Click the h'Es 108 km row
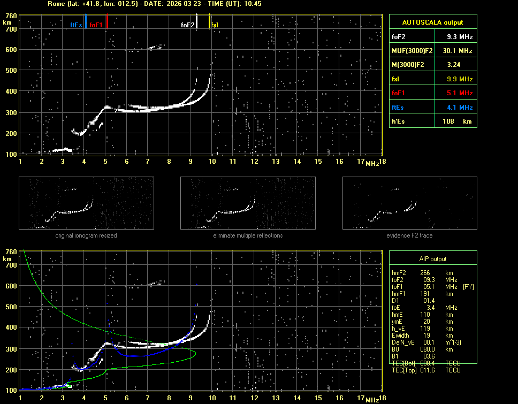518x404 pixels. (432, 121)
